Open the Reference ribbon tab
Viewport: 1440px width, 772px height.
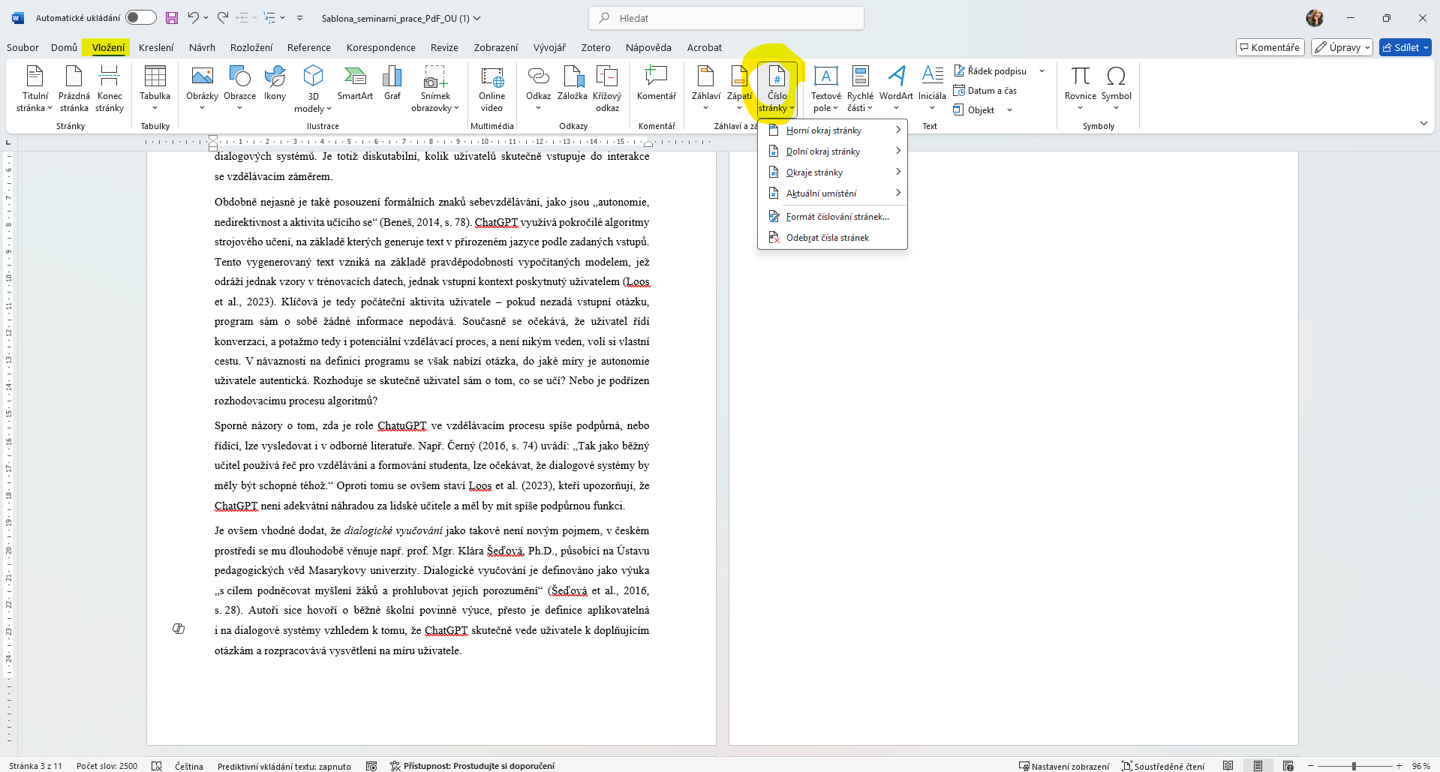coord(308,47)
